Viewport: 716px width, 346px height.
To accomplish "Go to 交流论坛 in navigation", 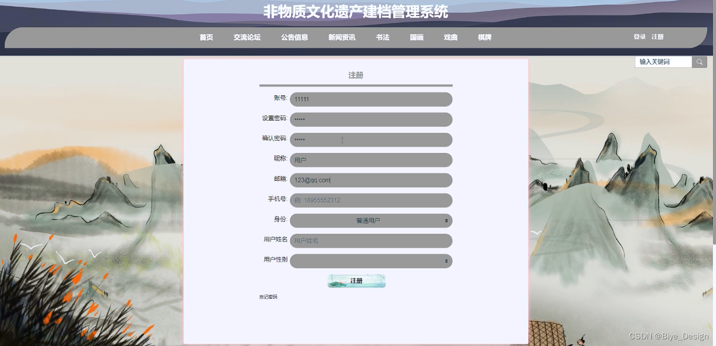I will coord(247,38).
